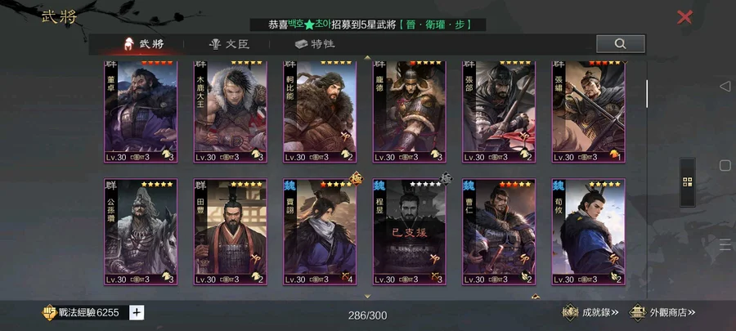Switch to the 文臣 tab
736x331 pixels.
point(229,44)
